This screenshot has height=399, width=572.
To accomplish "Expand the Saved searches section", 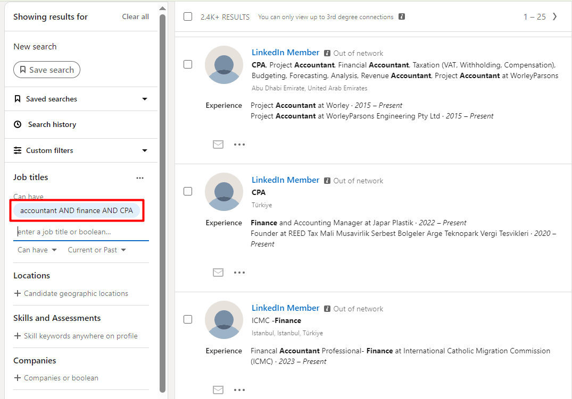I will [x=145, y=99].
